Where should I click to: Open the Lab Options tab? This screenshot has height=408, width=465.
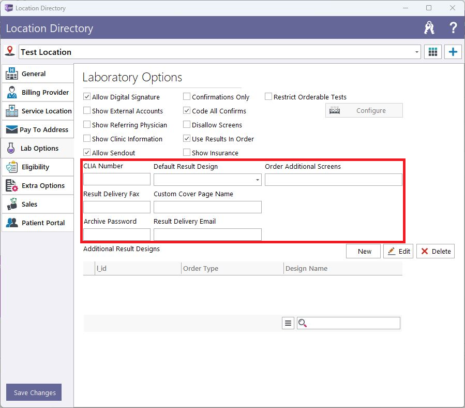tap(38, 148)
